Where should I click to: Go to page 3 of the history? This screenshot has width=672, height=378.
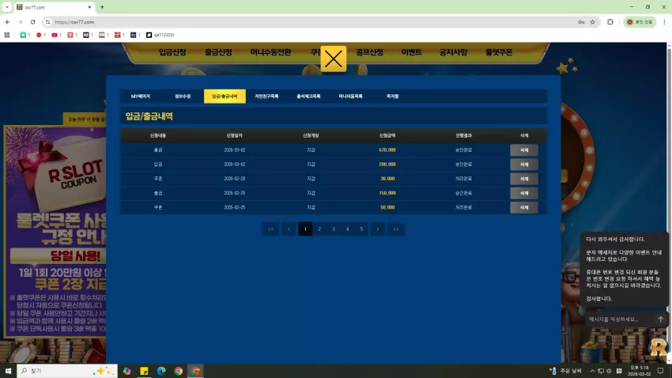(334, 229)
